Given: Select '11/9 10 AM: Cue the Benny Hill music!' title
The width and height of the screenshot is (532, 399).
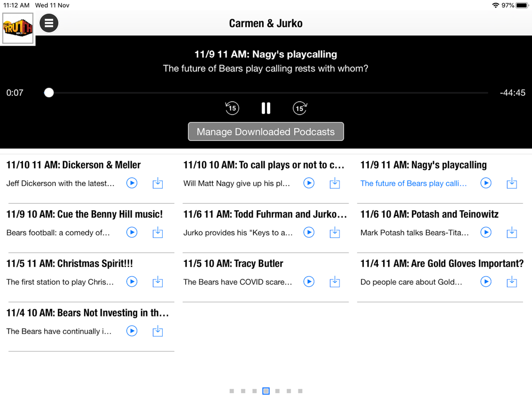Looking at the screenshot, I should click(85, 214).
